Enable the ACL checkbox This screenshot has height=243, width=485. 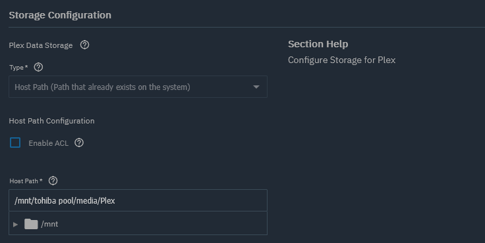tap(15, 143)
